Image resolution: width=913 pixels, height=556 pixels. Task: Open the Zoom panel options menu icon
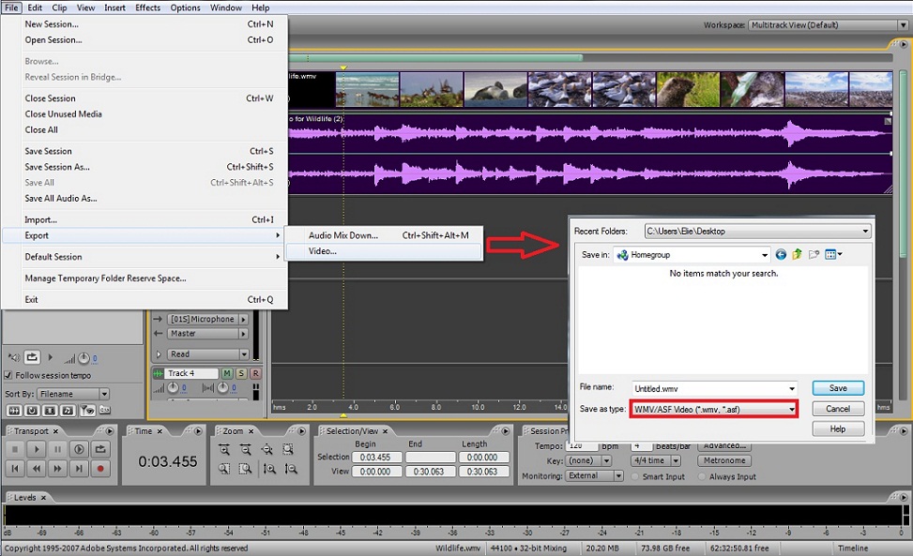point(301,431)
